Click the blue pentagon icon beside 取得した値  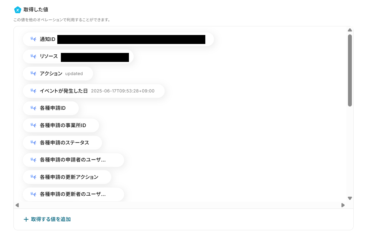point(18,10)
